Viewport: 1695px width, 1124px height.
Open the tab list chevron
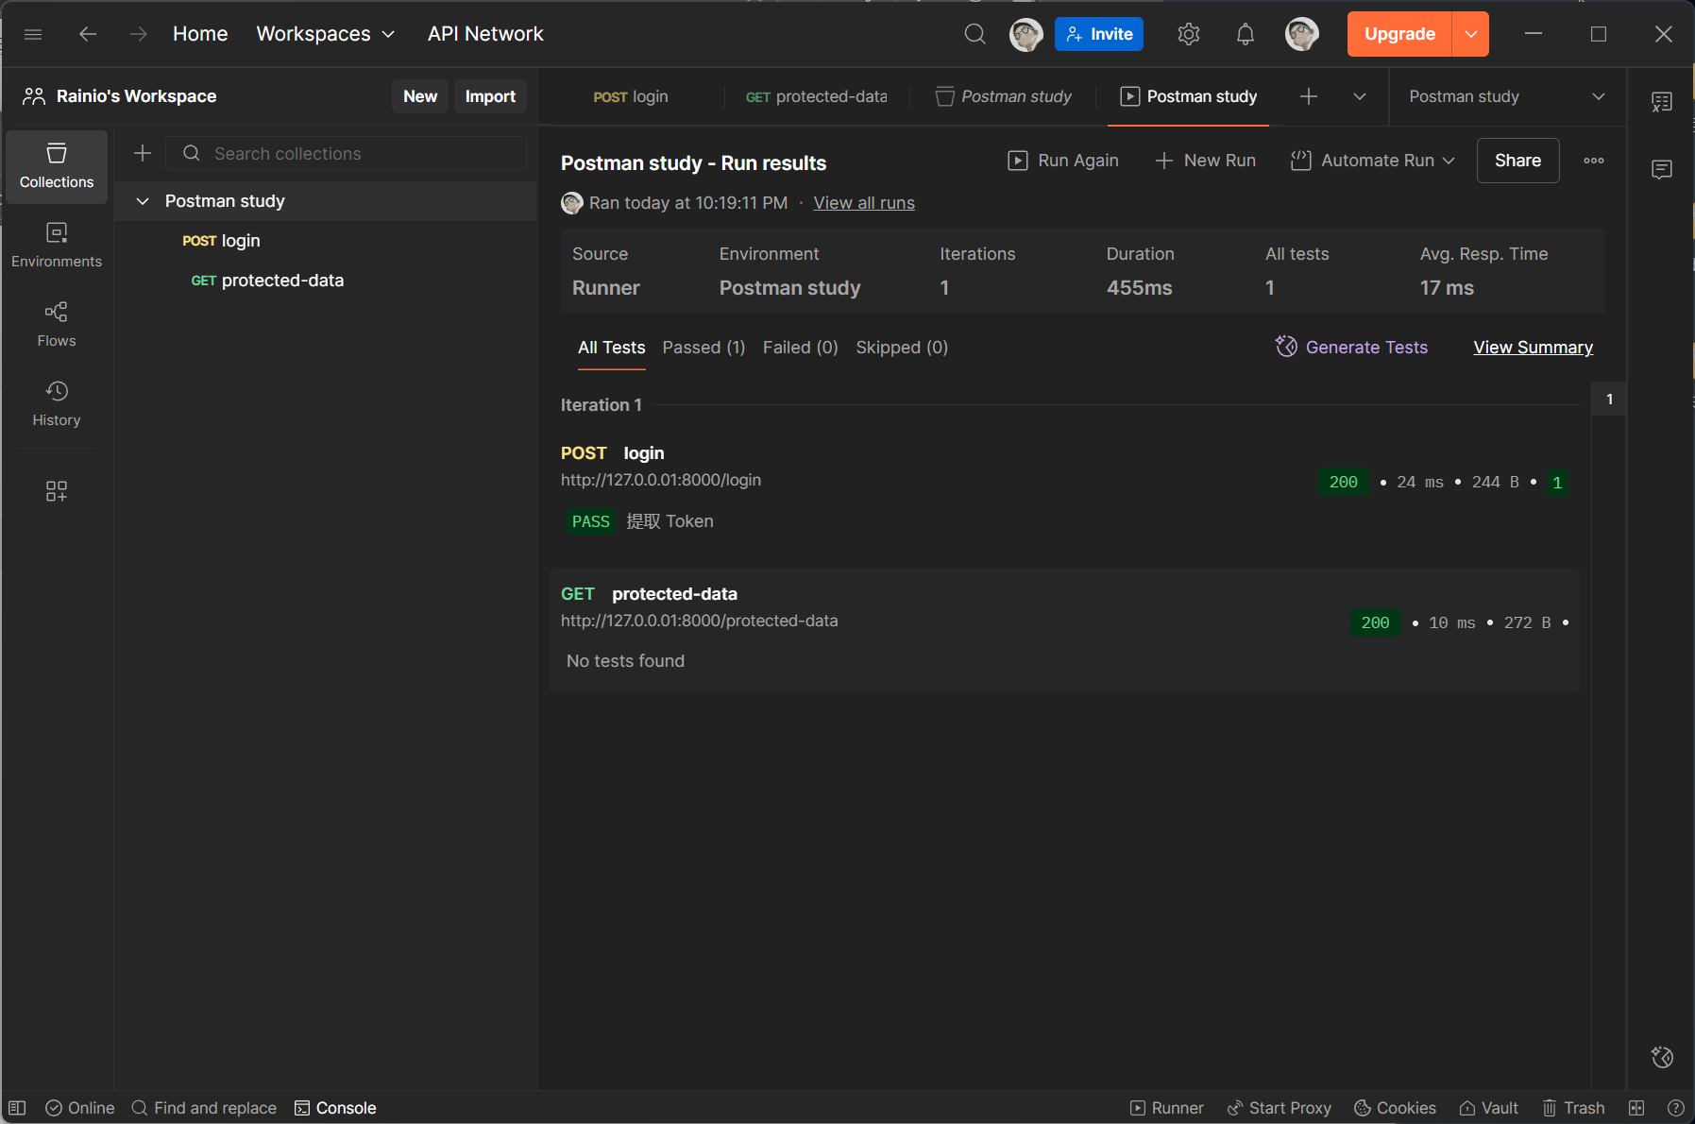pyautogui.click(x=1360, y=96)
